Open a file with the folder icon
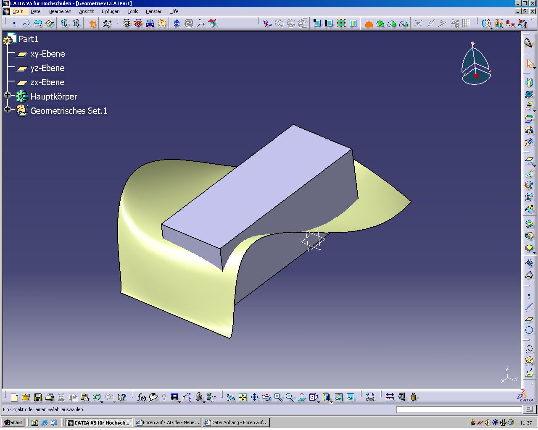 [26, 397]
